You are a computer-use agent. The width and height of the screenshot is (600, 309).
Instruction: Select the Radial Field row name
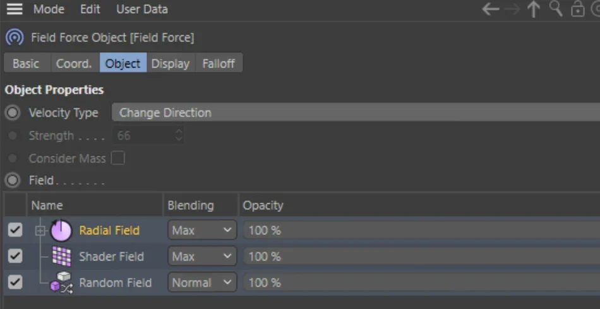click(109, 230)
